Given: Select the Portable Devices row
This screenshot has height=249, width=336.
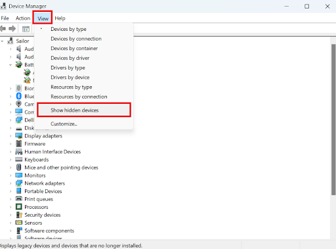Looking at the screenshot, I should click(x=43, y=191).
